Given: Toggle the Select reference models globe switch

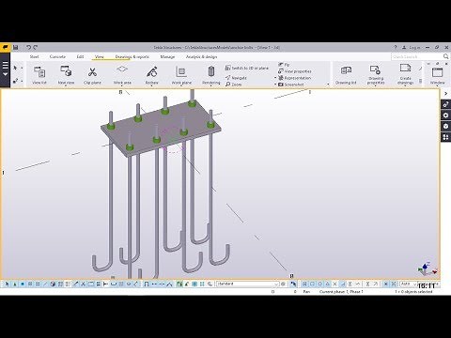Looking at the screenshot, I should 53,284.
